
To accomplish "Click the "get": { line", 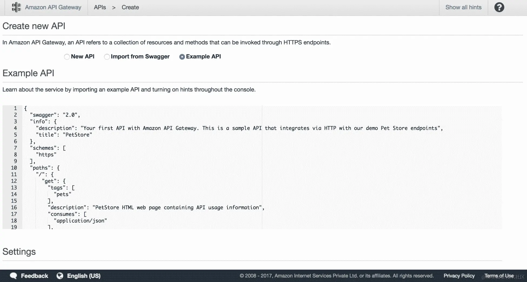I will [x=54, y=181].
